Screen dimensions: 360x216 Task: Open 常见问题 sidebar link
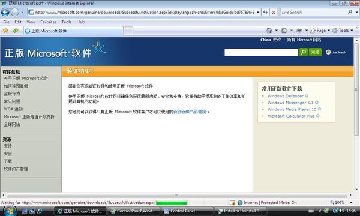coord(12,101)
